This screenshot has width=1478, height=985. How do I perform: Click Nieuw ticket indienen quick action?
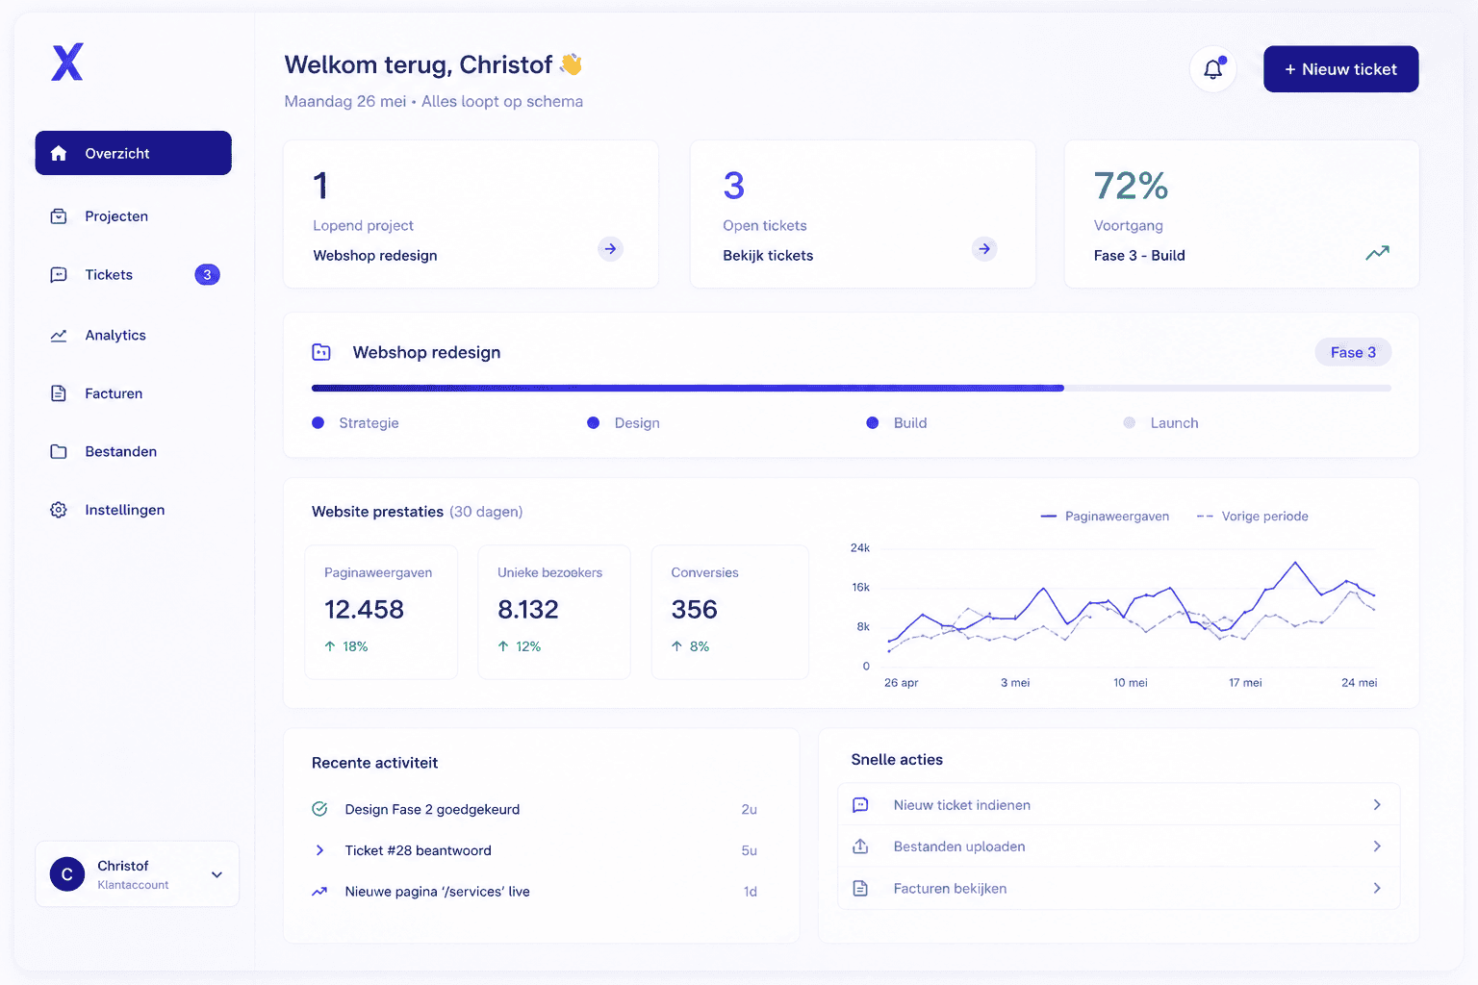(x=1119, y=805)
